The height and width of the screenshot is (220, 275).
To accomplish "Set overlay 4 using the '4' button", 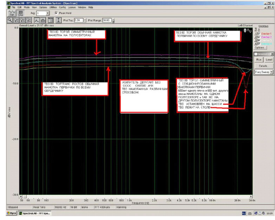I will pyautogui.click(x=256, y=44).
